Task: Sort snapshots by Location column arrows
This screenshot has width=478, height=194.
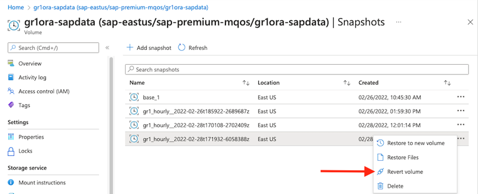Action: pos(347,83)
